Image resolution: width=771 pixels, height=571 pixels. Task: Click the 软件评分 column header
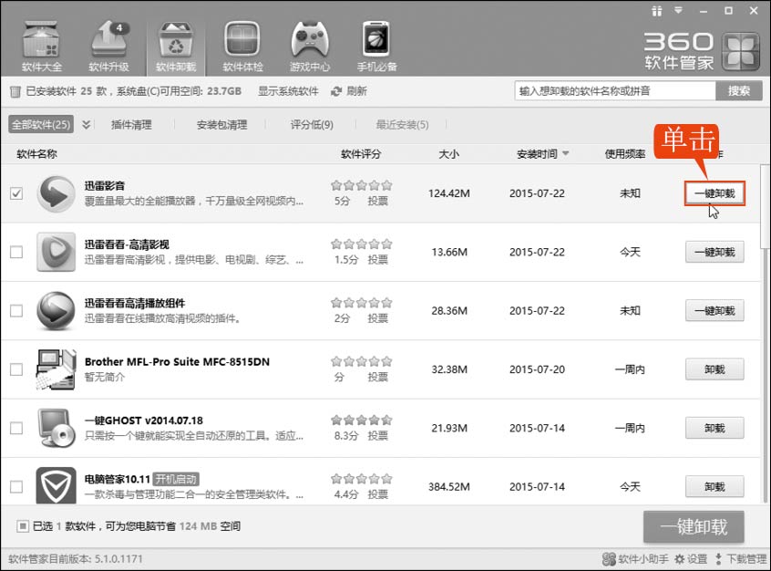[361, 154]
